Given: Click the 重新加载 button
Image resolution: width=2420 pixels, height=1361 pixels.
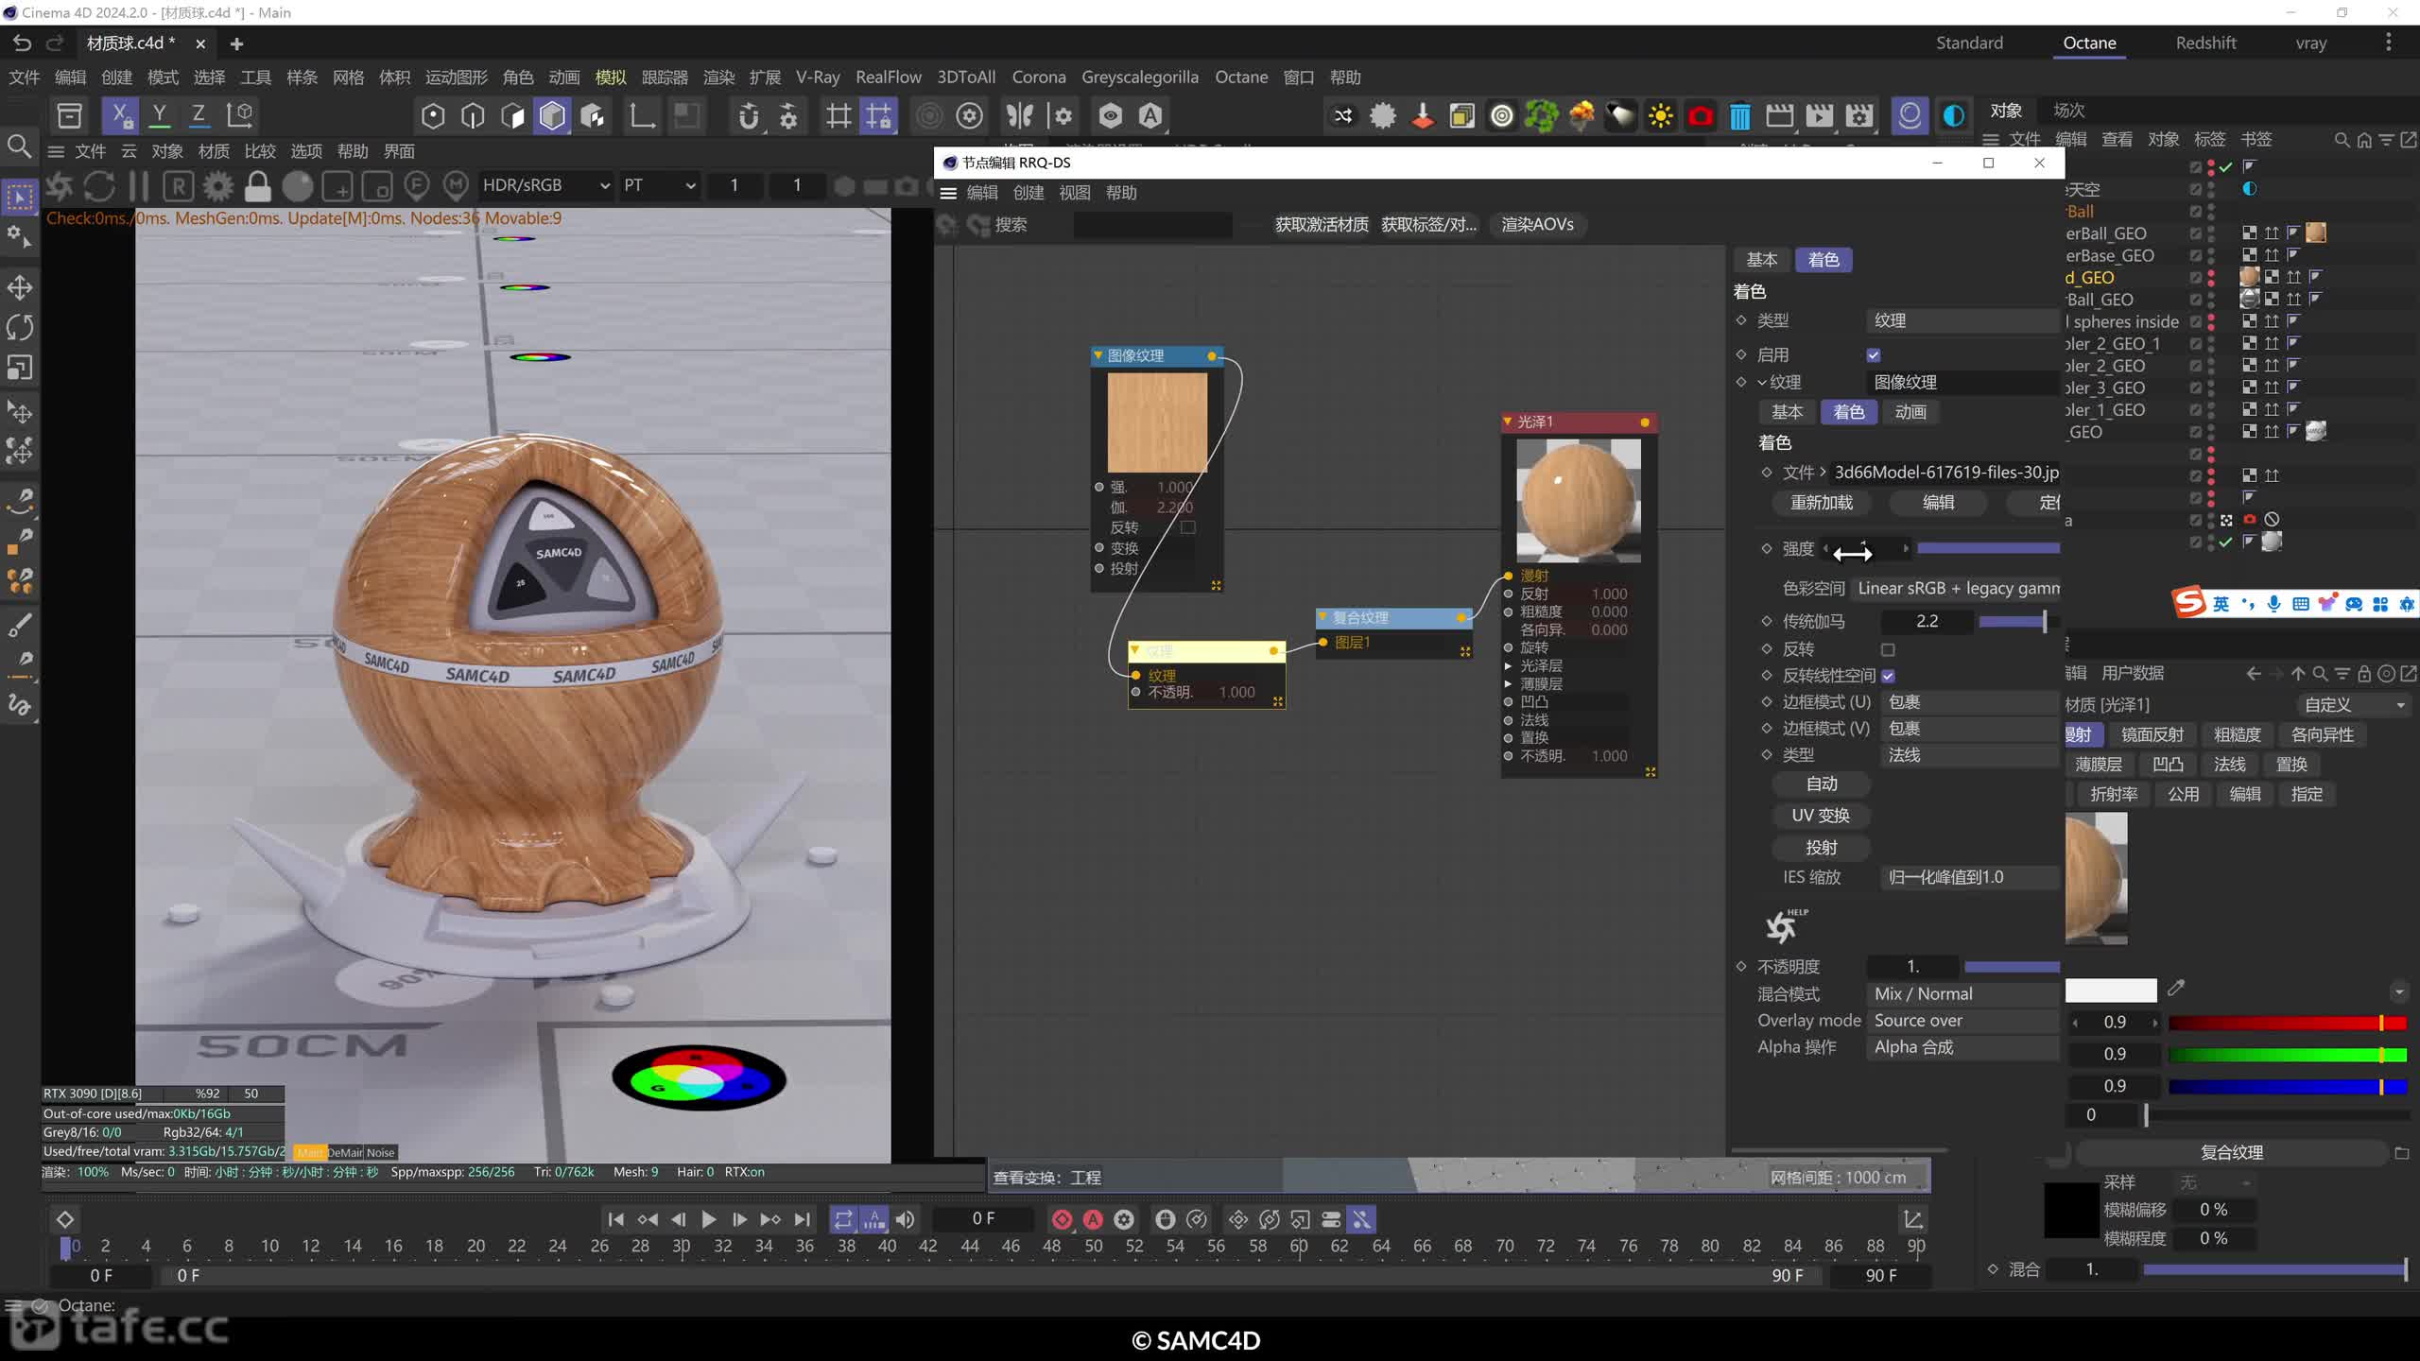Looking at the screenshot, I should pos(1821,503).
